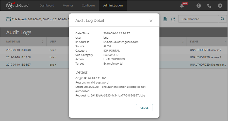The width and height of the screenshot is (228, 121).
Task: Click the search magnifier icon
Action: pyautogui.click(x=222, y=19)
